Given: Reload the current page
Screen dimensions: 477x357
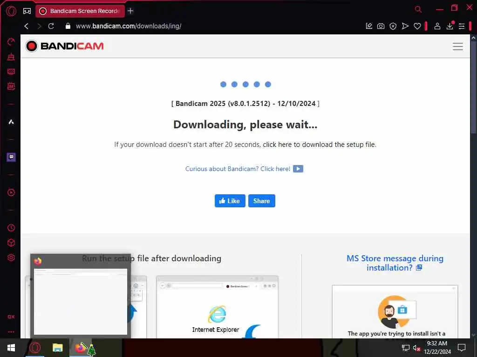Looking at the screenshot, I should (51, 26).
